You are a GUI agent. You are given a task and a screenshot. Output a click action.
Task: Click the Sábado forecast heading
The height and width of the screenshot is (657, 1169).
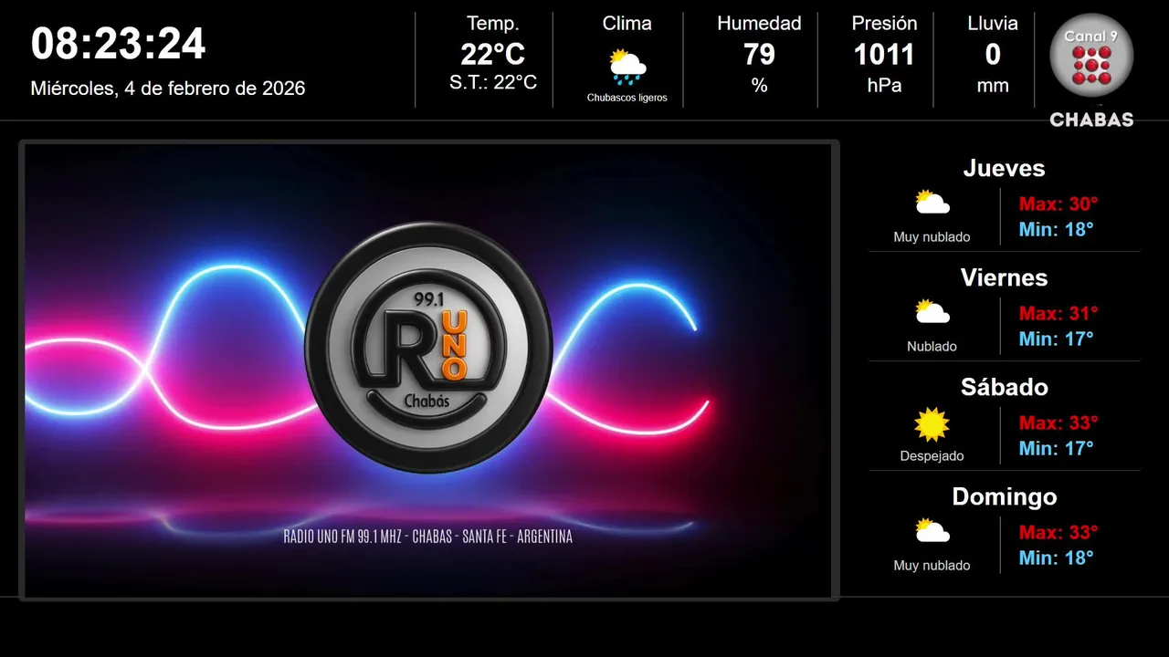coord(1005,388)
